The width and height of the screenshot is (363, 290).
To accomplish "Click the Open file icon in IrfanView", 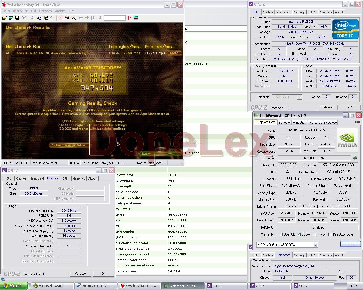I will click(4, 18).
